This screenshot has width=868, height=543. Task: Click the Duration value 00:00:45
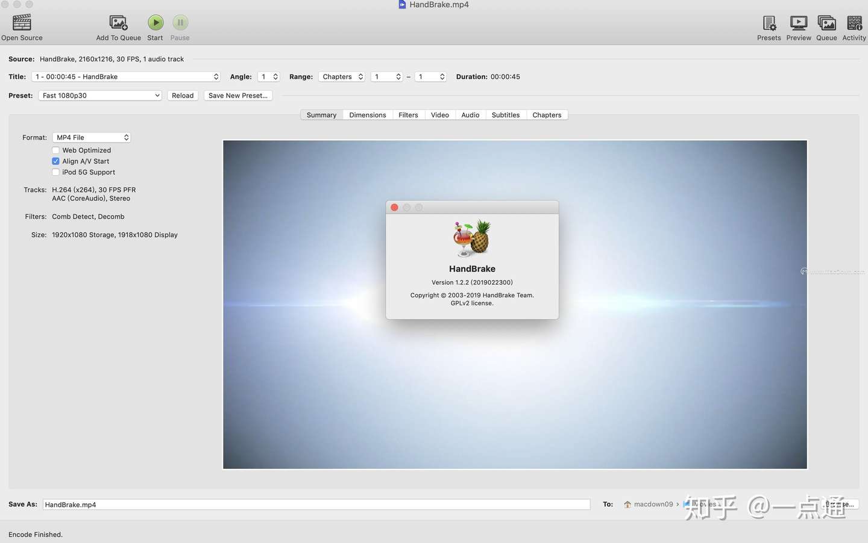click(505, 77)
